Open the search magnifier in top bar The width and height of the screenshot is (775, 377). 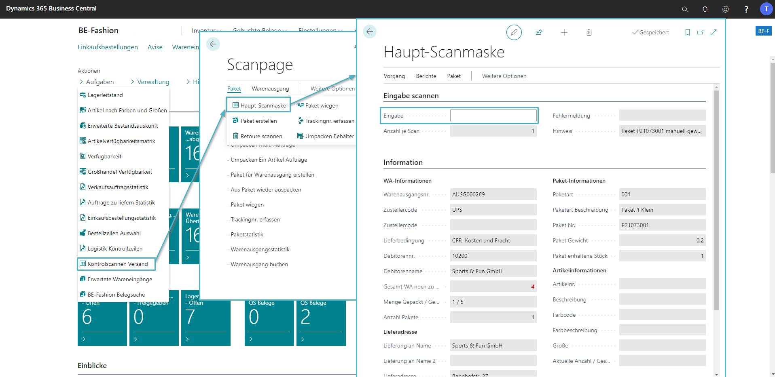pyautogui.click(x=684, y=9)
